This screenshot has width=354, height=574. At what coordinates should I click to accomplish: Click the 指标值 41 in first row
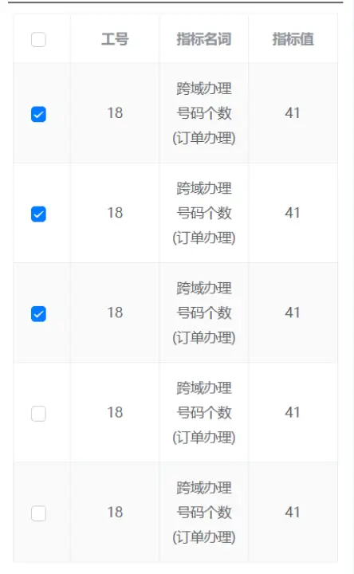[293, 113]
